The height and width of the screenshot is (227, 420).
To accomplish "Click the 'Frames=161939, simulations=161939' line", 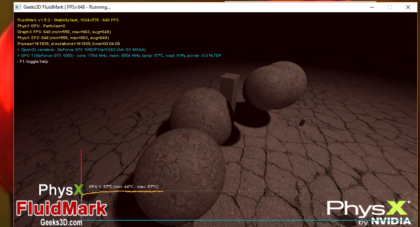I will click(x=69, y=43).
